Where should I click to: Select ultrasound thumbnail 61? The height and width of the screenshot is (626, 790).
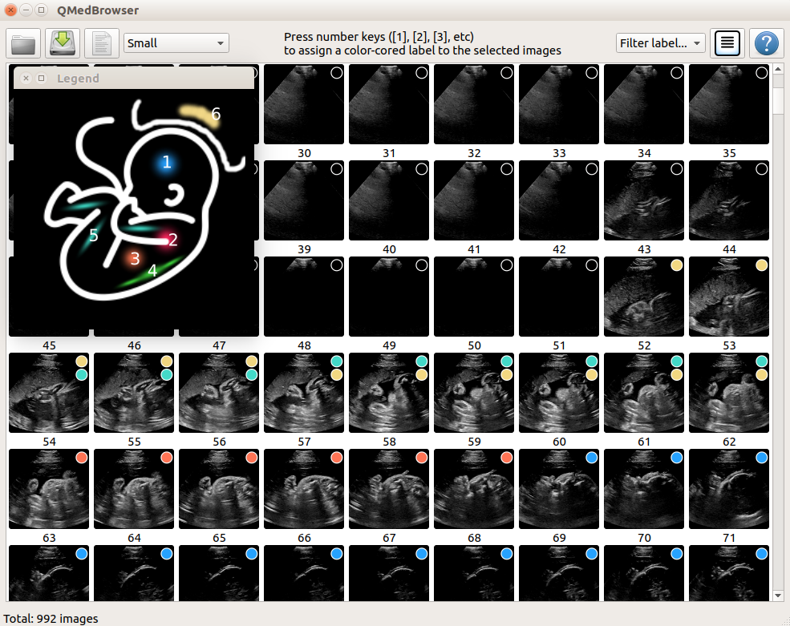pyautogui.click(x=644, y=393)
